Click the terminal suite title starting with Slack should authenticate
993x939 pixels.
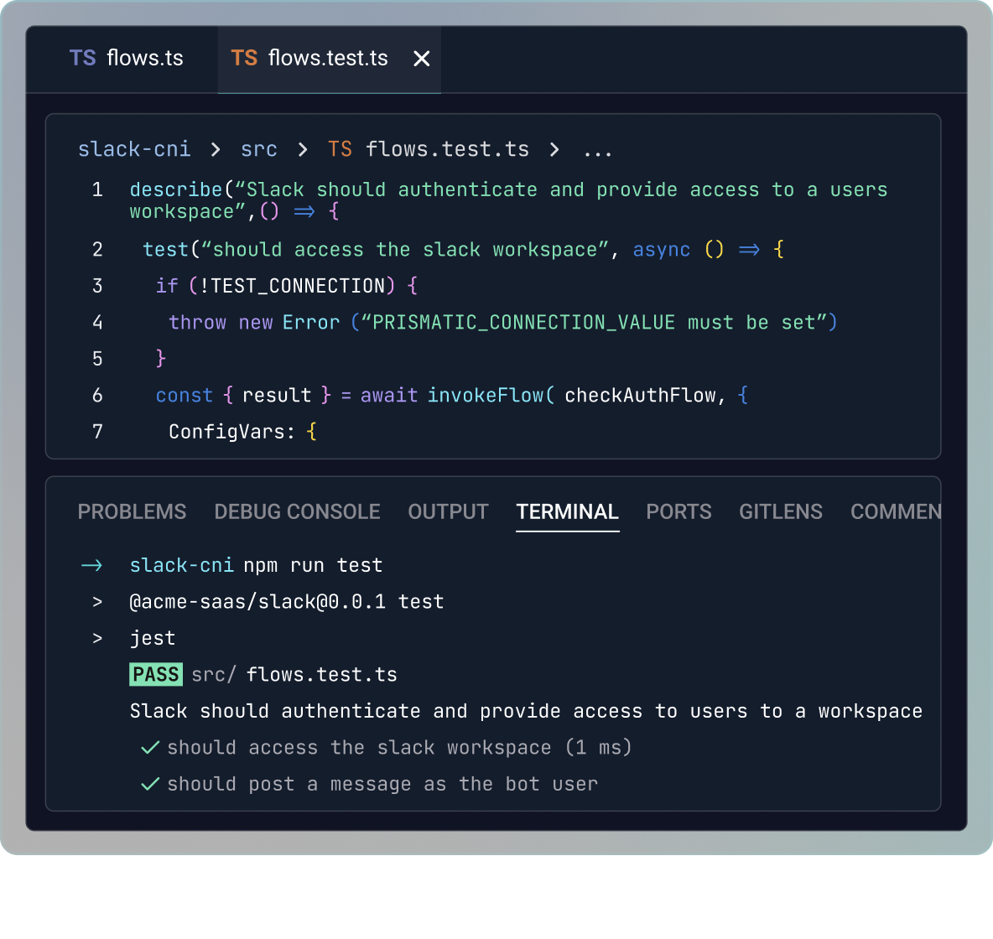click(526, 711)
